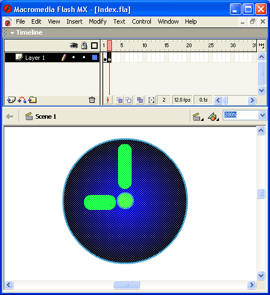Click Delete Layer trash icon

pos(92,100)
